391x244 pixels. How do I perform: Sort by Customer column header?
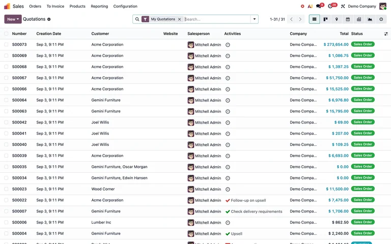(100, 34)
